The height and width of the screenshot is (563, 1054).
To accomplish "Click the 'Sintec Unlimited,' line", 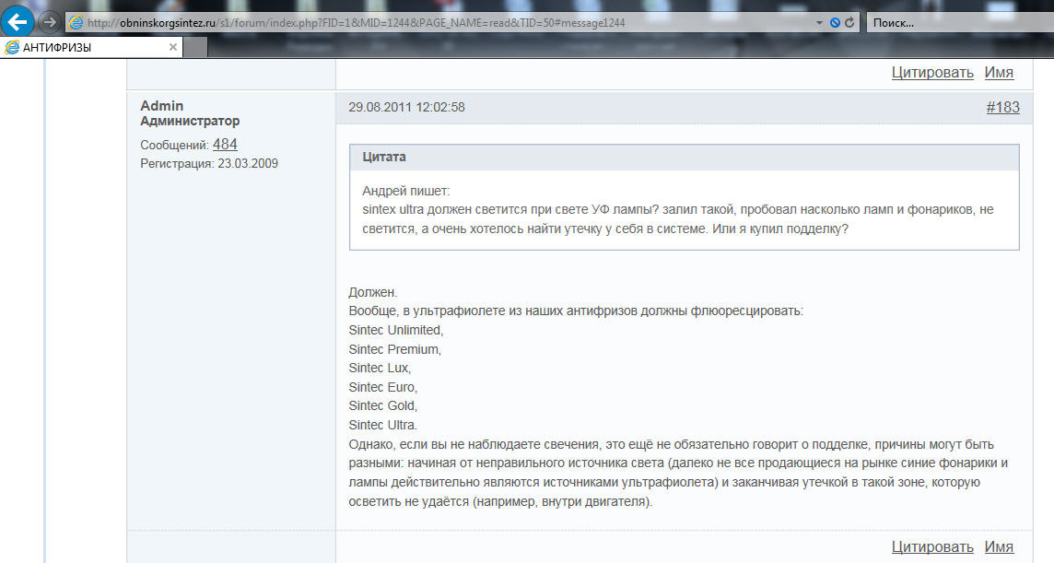I will pos(396,330).
